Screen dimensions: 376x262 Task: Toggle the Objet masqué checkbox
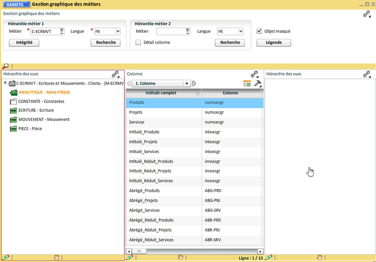click(259, 32)
